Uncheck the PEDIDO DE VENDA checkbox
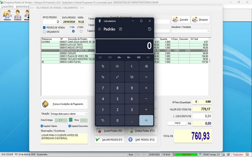Viewport: 252px width, 157px height. pyautogui.click(x=44, y=28)
